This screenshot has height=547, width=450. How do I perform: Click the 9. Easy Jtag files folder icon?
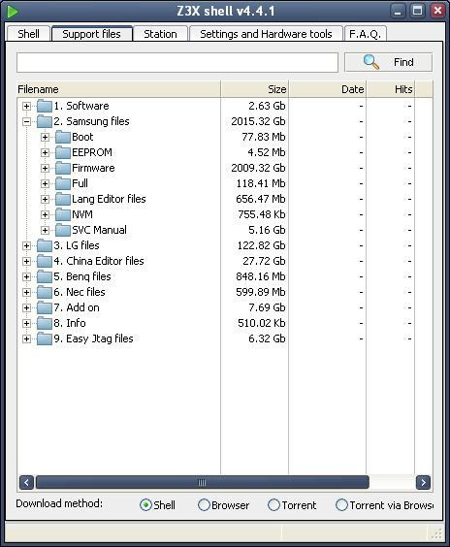(x=45, y=338)
